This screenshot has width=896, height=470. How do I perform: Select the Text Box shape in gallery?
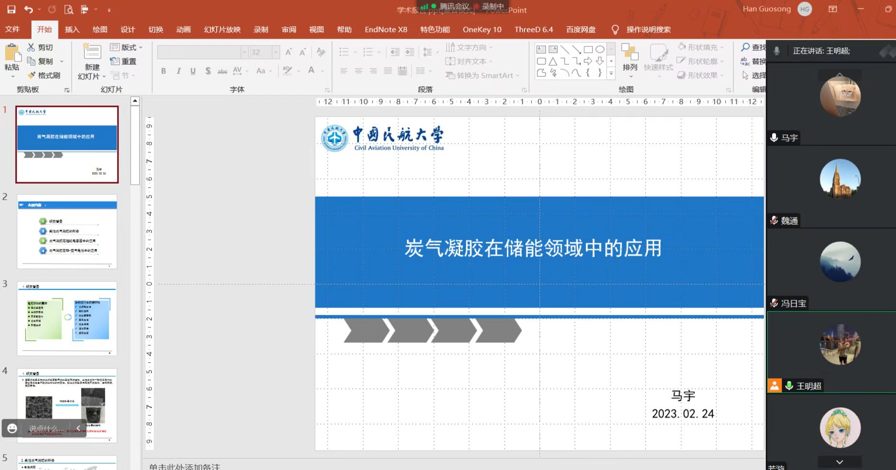[541, 49]
